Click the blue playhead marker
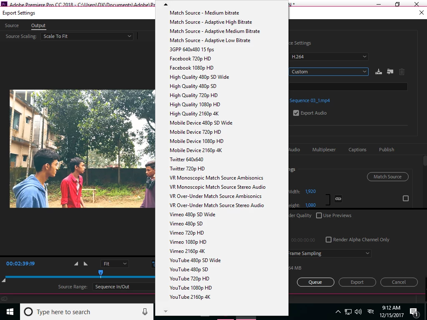The image size is (427, 320). click(x=100, y=272)
